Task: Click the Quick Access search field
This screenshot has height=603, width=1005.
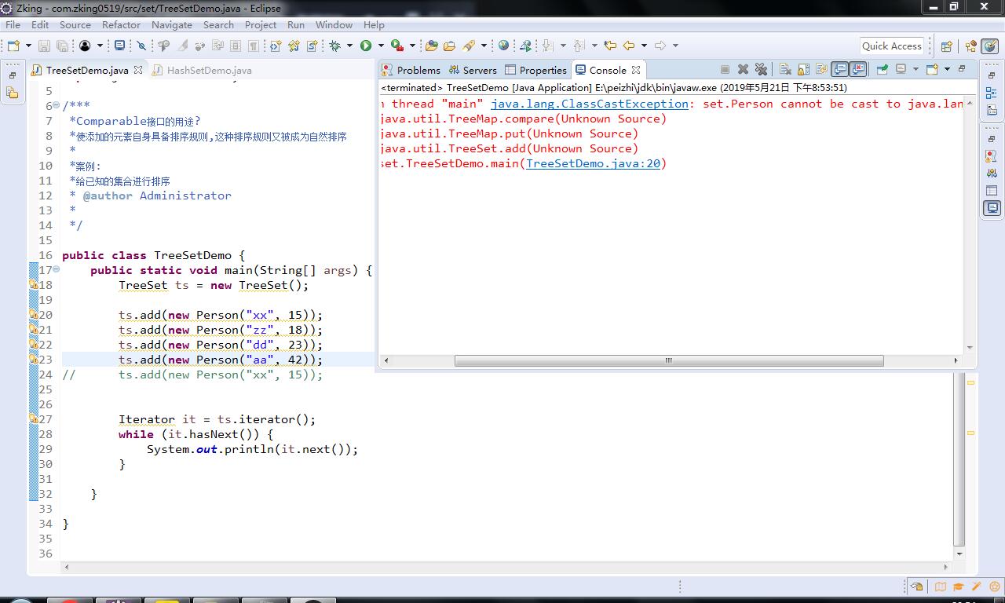Action: pos(891,46)
